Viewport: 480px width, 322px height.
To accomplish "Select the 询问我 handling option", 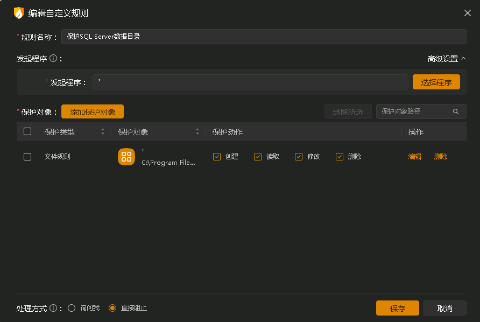I will (x=72, y=308).
